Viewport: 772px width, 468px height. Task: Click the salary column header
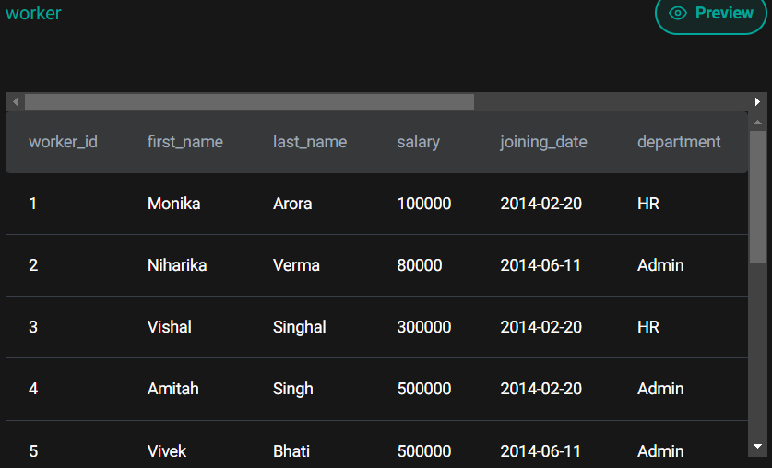(419, 142)
